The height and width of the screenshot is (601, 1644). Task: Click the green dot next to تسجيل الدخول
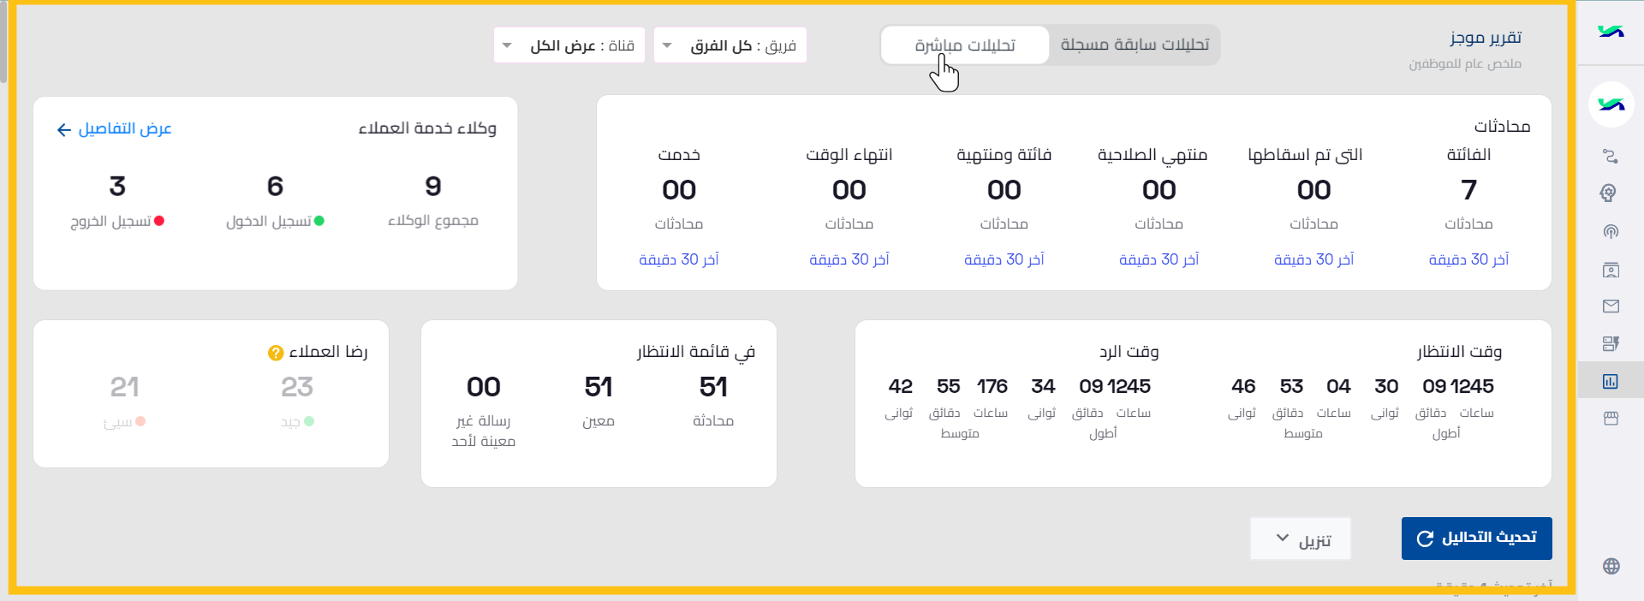coord(319,221)
